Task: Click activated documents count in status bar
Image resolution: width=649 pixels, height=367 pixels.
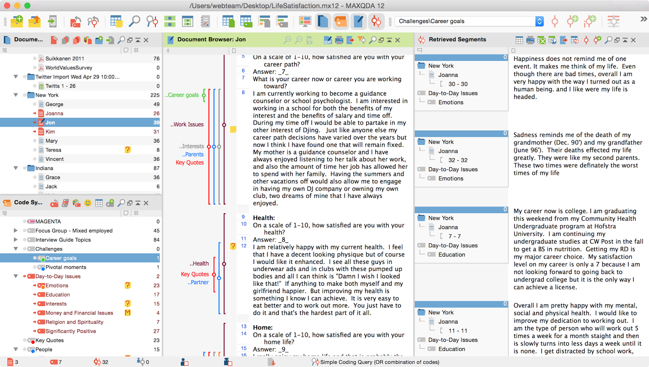Action: 13,362
